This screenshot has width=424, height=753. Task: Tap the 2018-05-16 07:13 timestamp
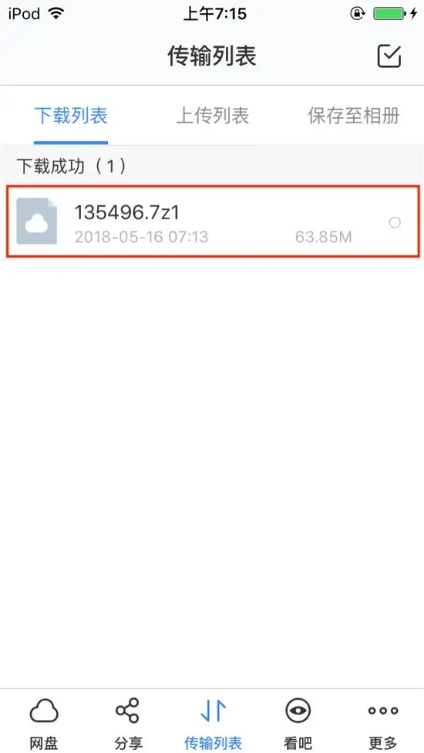pyautogui.click(x=141, y=237)
